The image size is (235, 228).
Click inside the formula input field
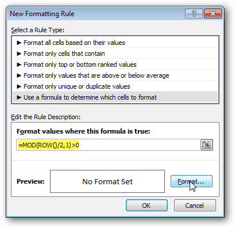coord(108,145)
